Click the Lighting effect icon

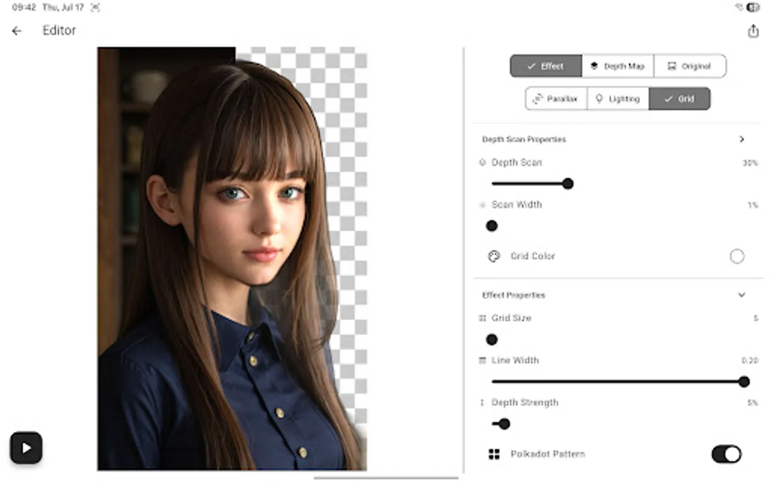point(600,99)
